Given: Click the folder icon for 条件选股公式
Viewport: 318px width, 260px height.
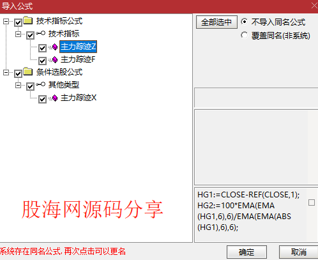Looking at the screenshot, I should (x=28, y=72).
